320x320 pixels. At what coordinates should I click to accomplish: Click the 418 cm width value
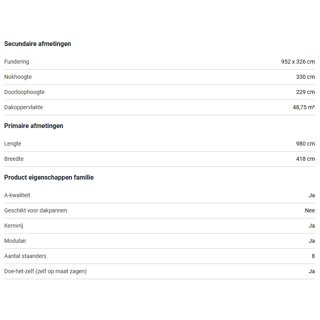tap(305, 159)
